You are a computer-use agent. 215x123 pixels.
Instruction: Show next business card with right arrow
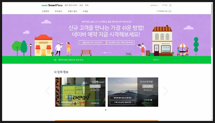[x=165, y=91]
